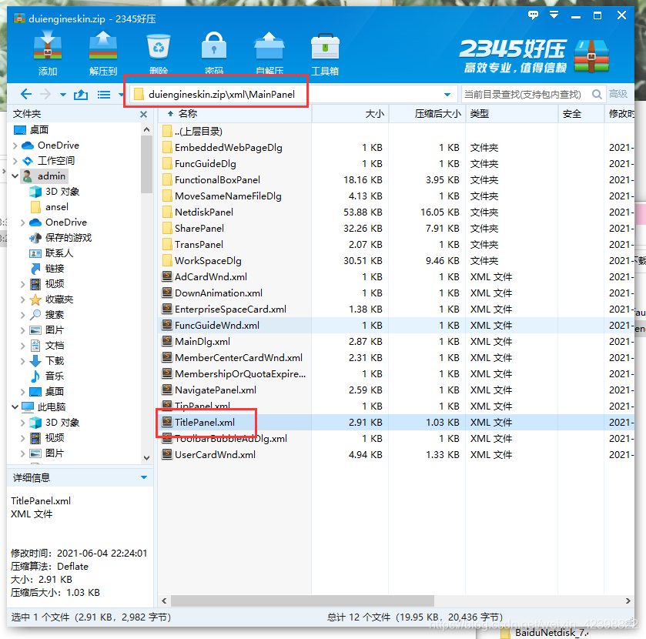Open the 工具箱 (Toolbox) icon
646x639 pixels.
coord(325,46)
